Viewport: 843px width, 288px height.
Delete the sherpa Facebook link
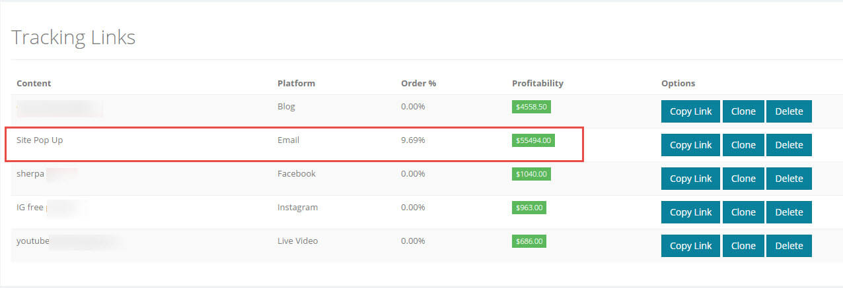(789, 179)
